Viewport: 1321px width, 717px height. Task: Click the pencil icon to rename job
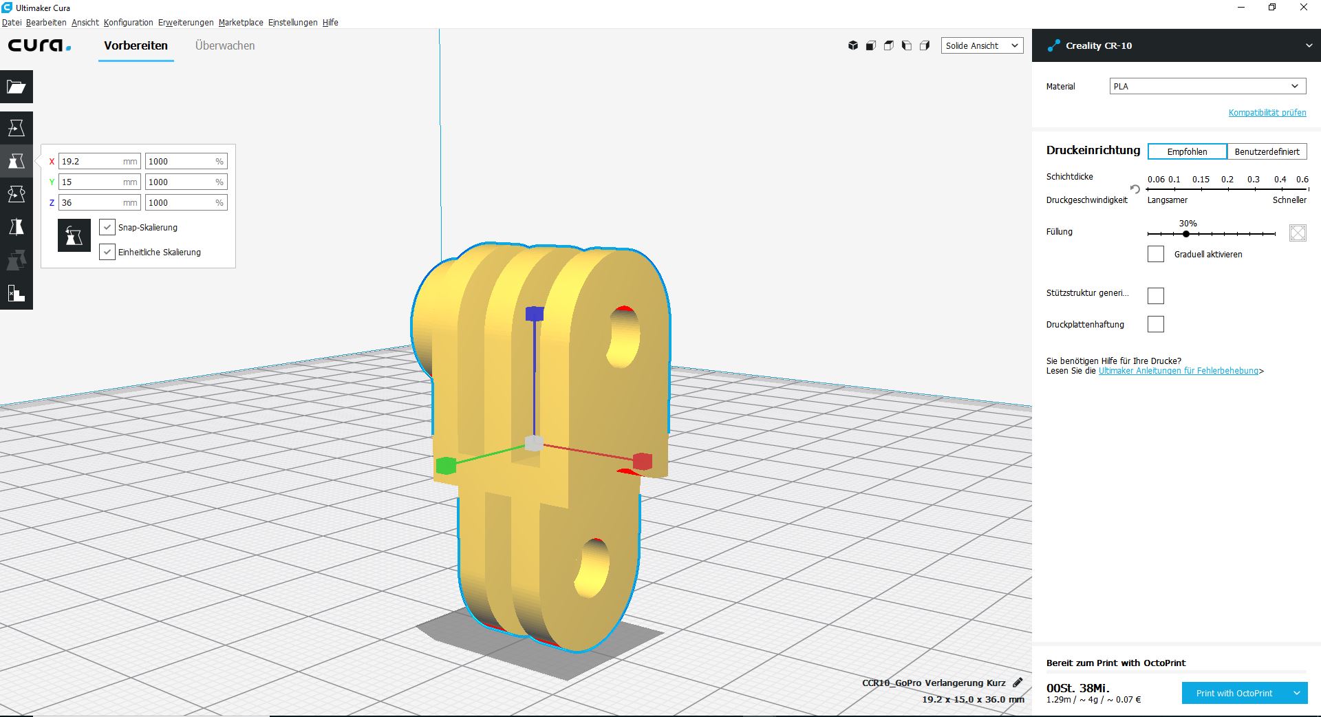tap(1018, 683)
